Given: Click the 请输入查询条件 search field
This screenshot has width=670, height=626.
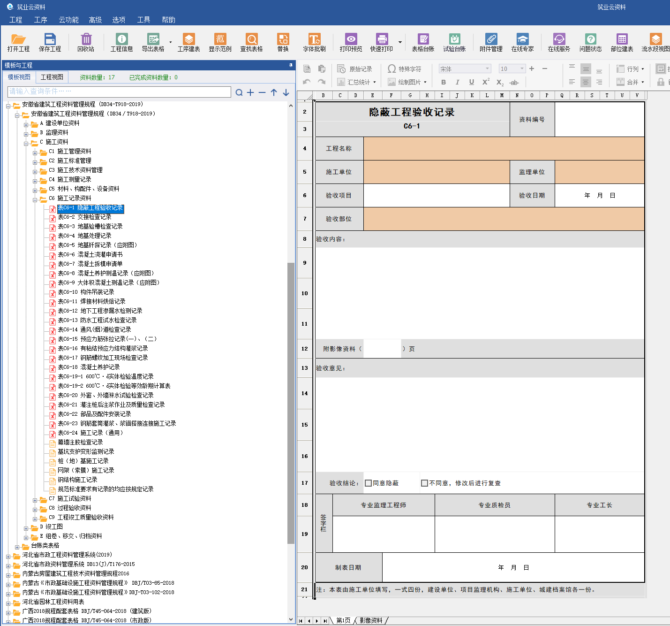Looking at the screenshot, I should tap(119, 92).
